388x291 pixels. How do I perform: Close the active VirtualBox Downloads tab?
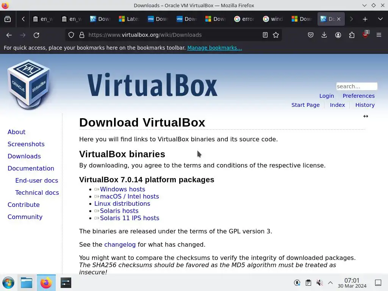[x=339, y=19]
